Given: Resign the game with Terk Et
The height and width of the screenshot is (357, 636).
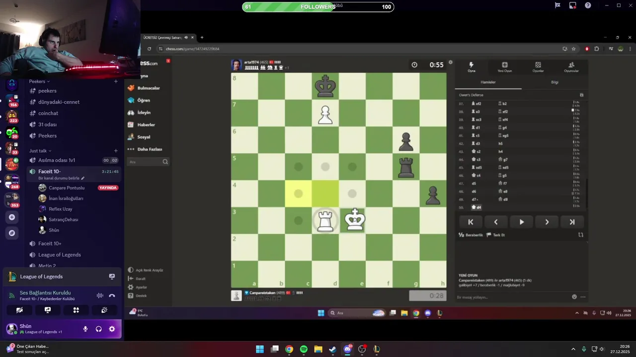Looking at the screenshot, I should [x=495, y=235].
